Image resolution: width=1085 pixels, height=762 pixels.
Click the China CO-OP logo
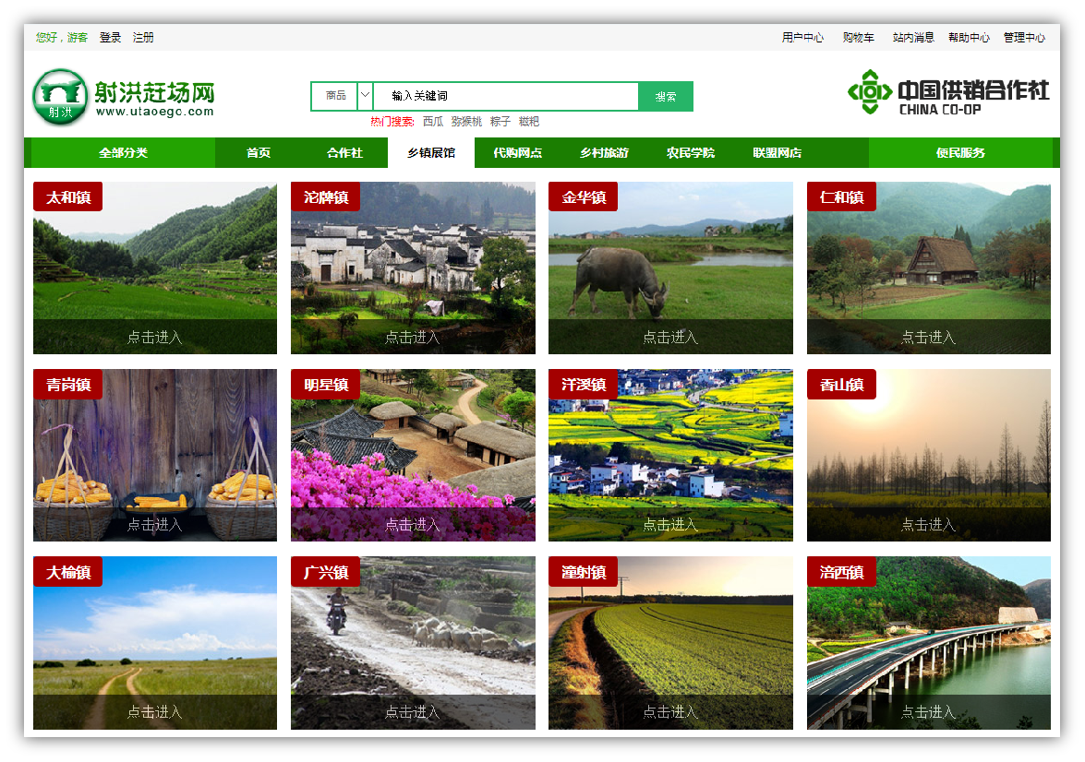pos(948,93)
